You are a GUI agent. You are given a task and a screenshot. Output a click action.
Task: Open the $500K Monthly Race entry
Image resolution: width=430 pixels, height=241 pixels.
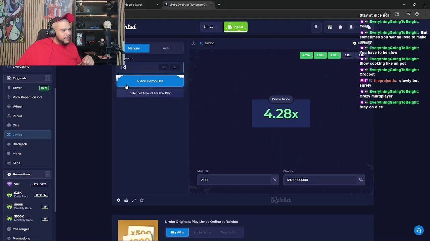(x=28, y=218)
